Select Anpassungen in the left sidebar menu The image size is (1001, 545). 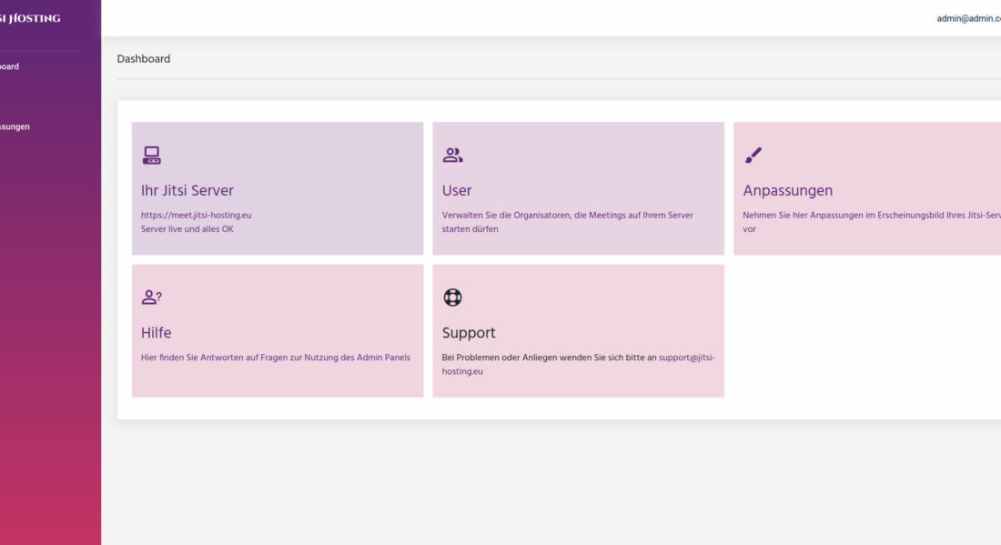(15, 126)
